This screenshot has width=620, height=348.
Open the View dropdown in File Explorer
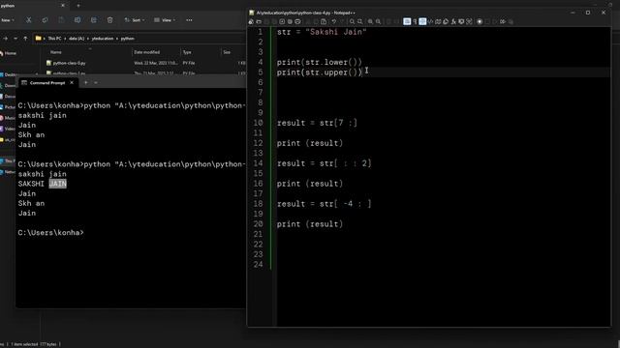165,19
